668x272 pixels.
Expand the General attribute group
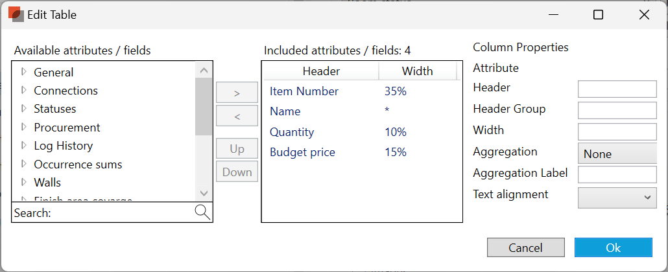click(24, 72)
